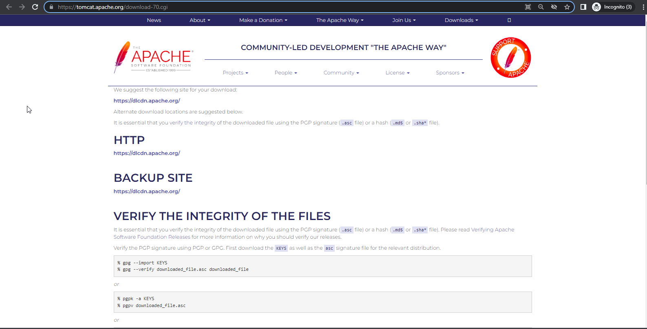Screen dimensions: 647x329
Task: Click the third-party cookies blocked eye icon
Action: [554, 7]
